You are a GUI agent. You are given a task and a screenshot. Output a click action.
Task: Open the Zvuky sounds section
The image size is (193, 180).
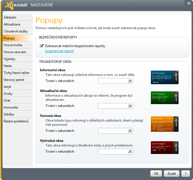click(x=17, y=93)
